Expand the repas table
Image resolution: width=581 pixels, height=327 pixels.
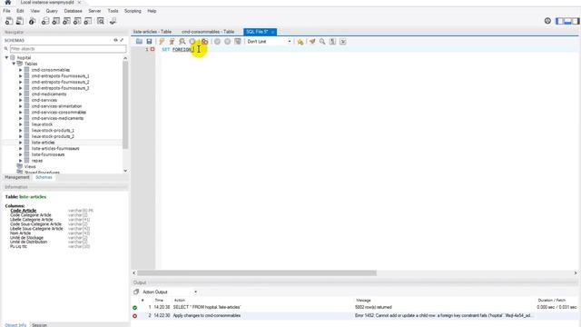pyautogui.click(x=21, y=161)
